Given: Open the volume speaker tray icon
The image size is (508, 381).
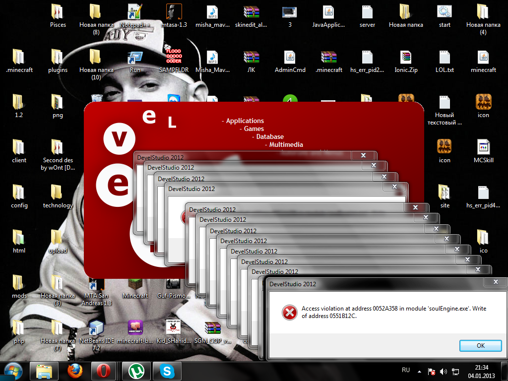Looking at the screenshot, I should [x=443, y=372].
